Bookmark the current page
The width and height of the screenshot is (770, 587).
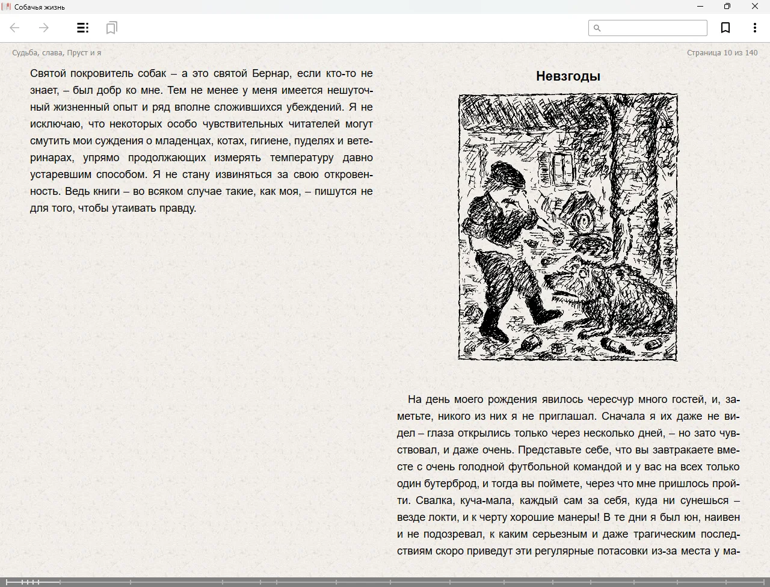point(725,28)
